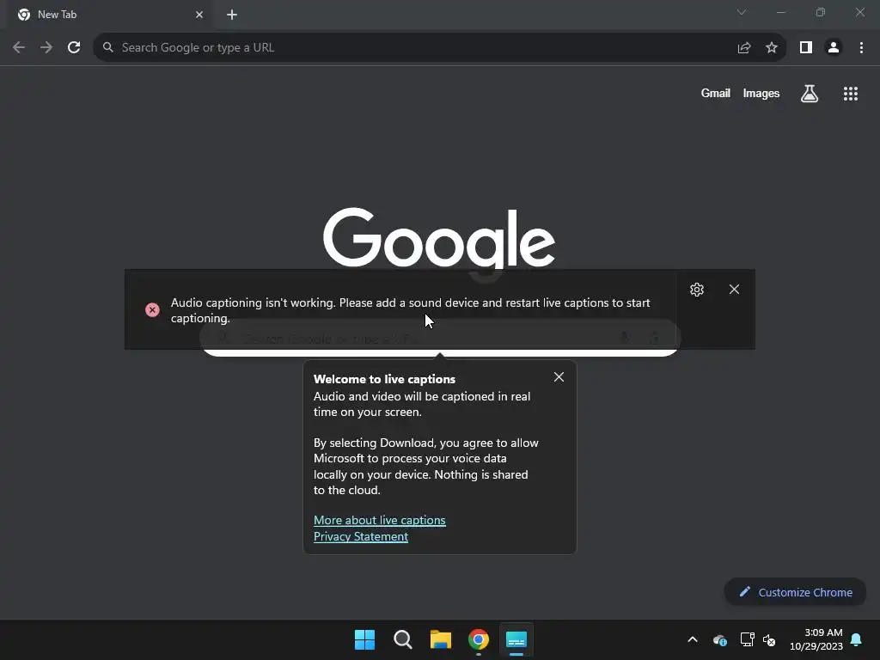The height and width of the screenshot is (660, 880).
Task: Open the Windows Start menu
Action: click(364, 639)
